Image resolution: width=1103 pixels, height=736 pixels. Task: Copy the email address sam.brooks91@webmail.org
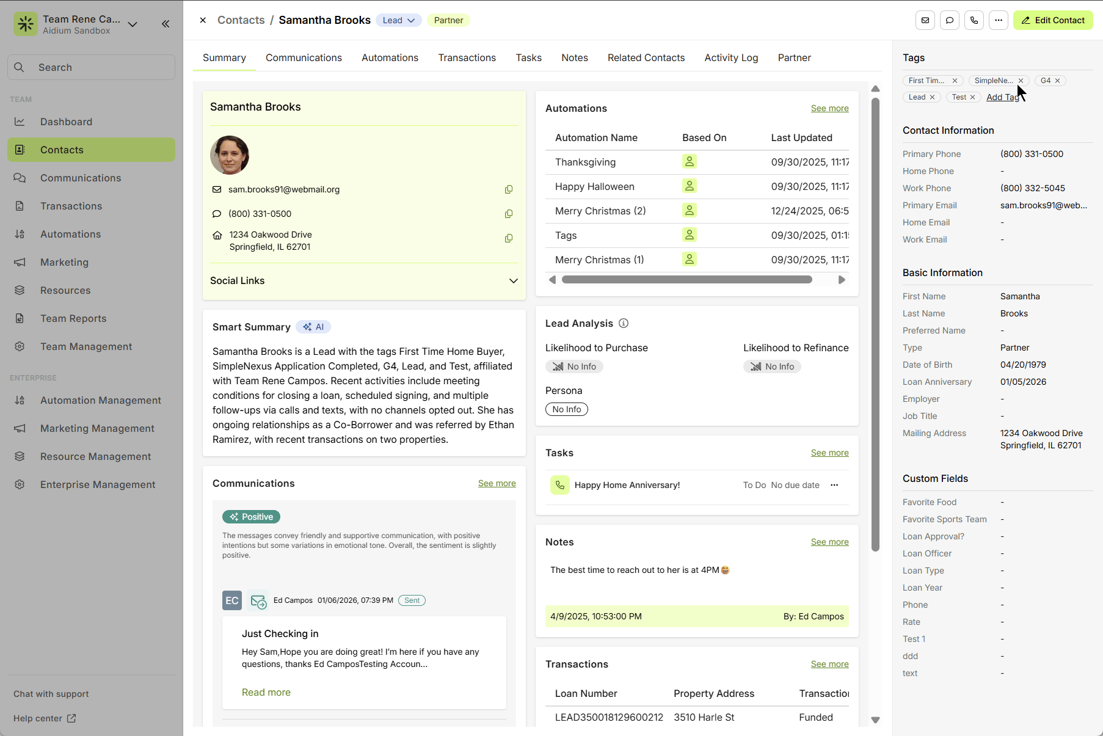[x=508, y=190]
